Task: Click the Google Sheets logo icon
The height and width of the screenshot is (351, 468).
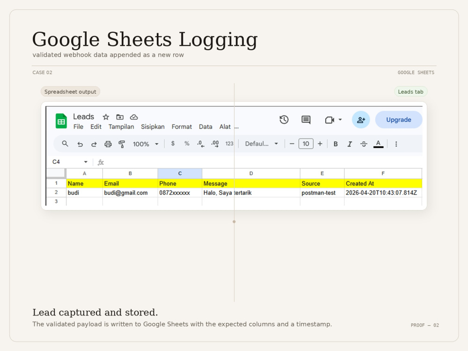Action: 61,121
